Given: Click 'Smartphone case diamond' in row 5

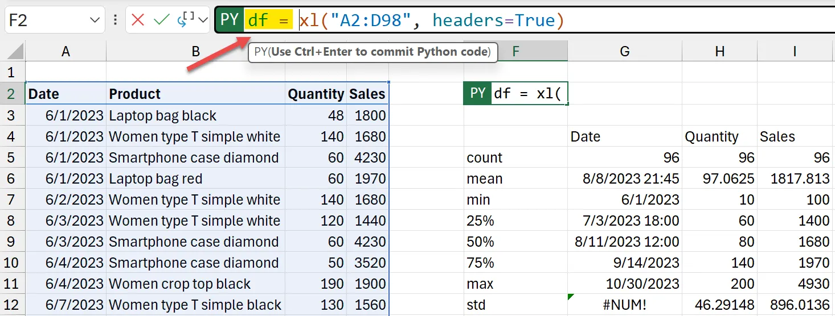Looking at the screenshot, I should tap(196, 157).
